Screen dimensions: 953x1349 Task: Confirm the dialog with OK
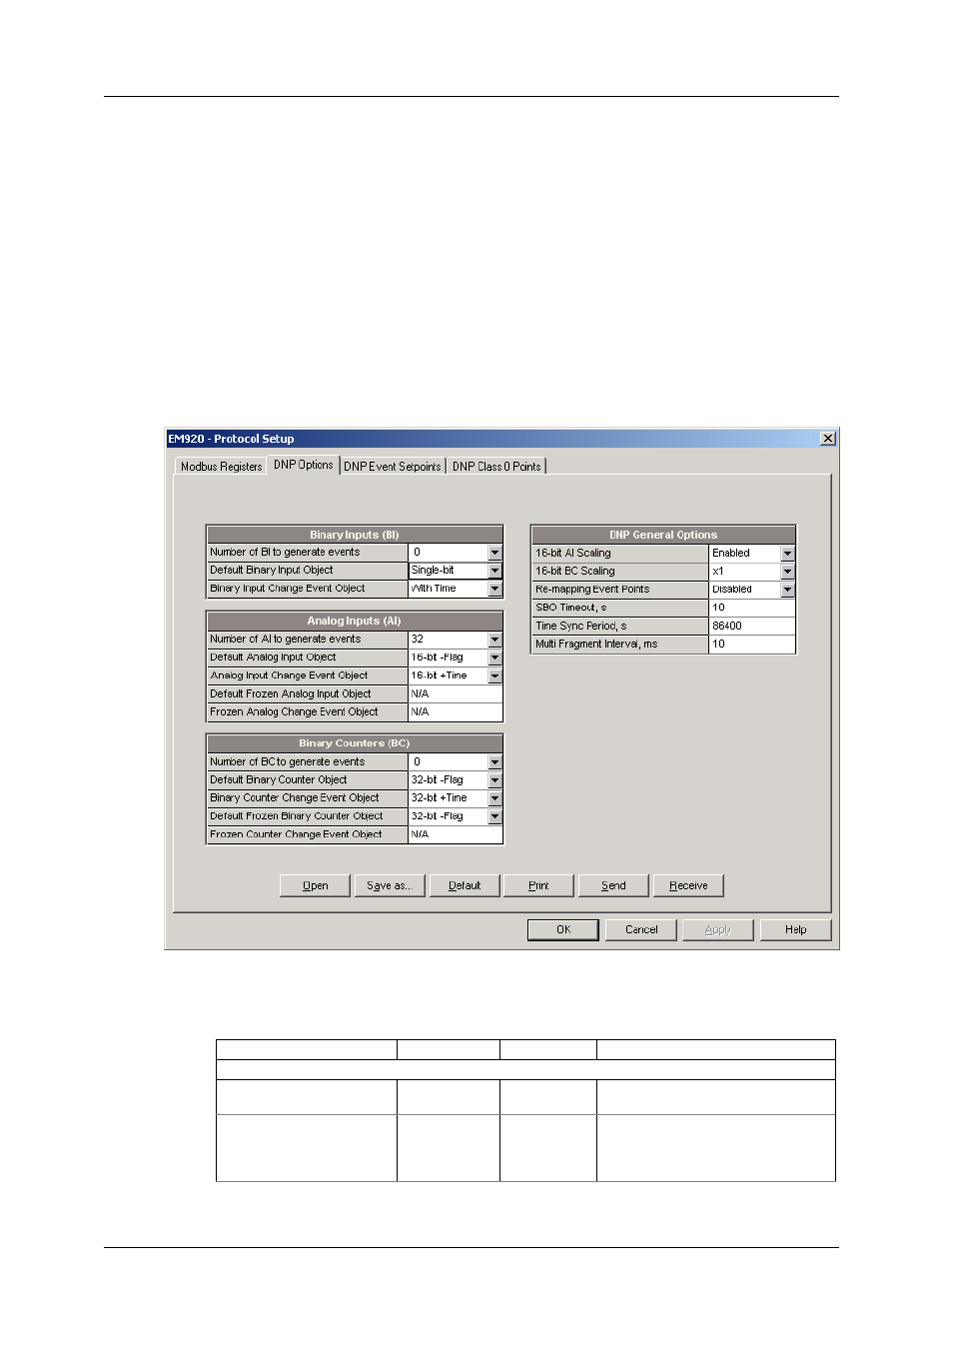[x=563, y=929]
